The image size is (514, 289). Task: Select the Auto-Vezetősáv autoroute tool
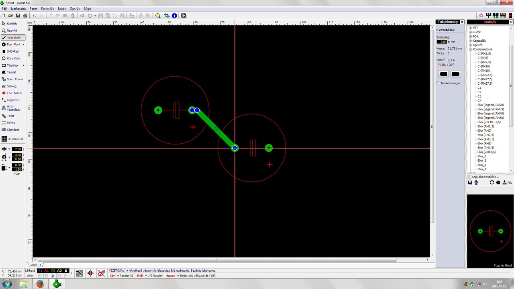point(12,108)
